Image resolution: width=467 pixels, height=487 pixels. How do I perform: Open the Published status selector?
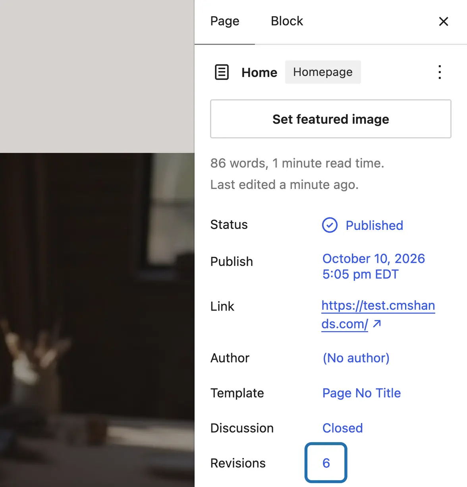pos(363,225)
